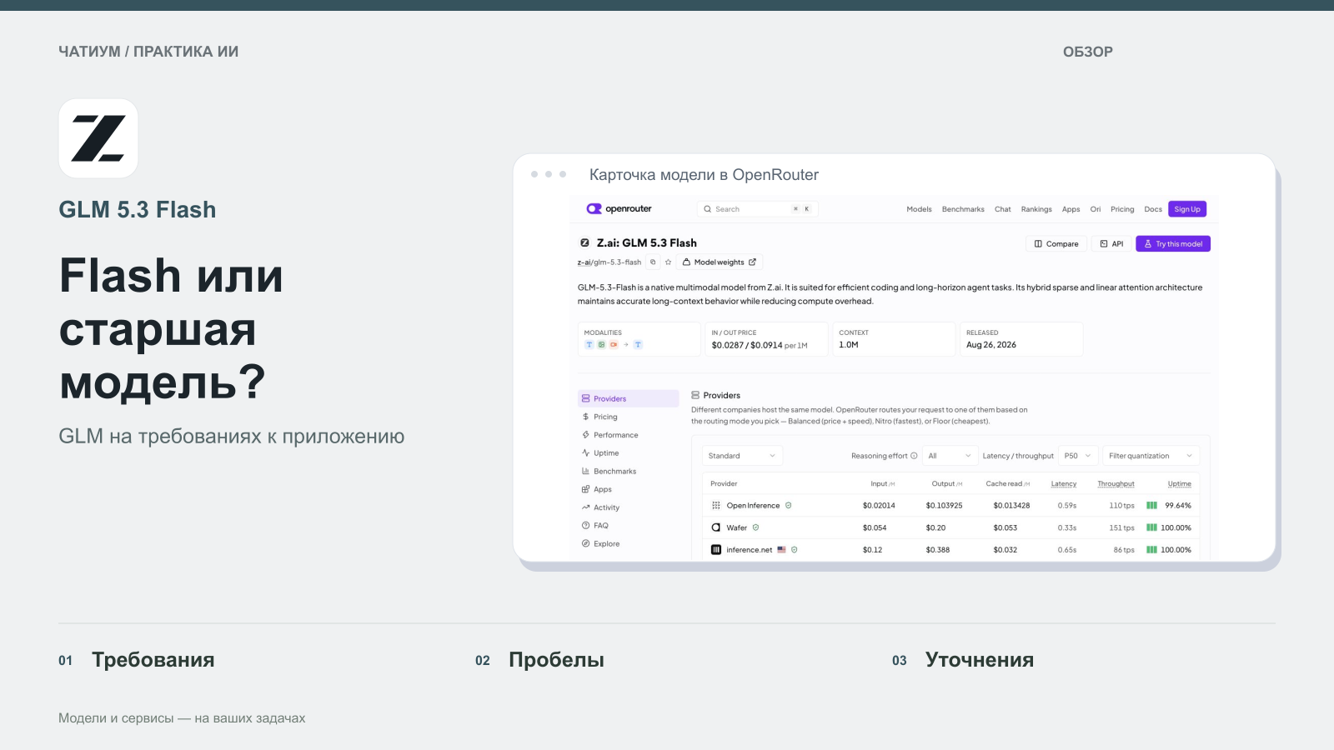The image size is (1334, 750).
Task: Click the Z.ai icon beside the model title
Action: [584, 243]
